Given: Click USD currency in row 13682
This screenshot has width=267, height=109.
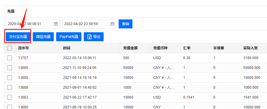Looking at the screenshot, I should click(157, 97).
